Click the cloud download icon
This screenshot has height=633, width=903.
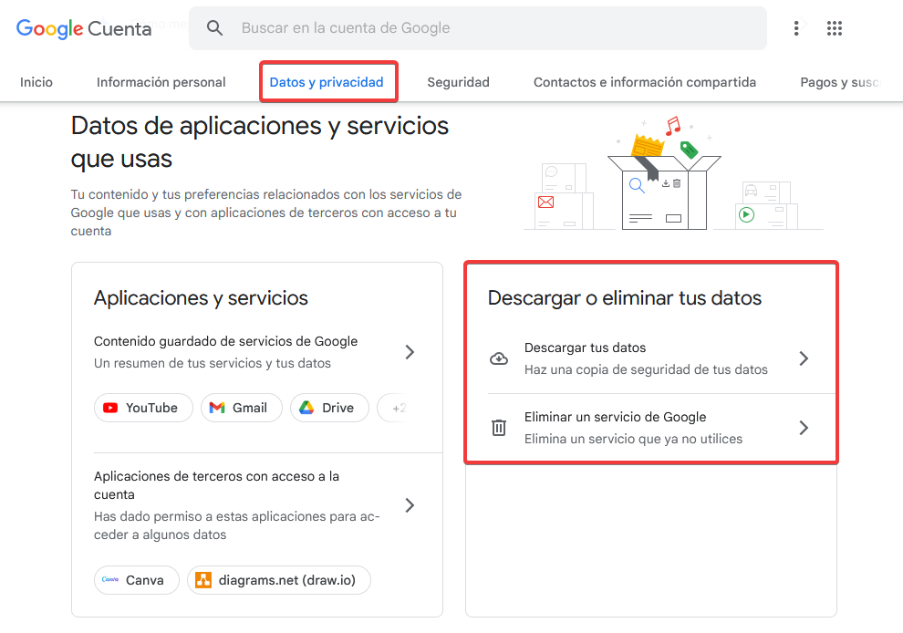pos(499,358)
